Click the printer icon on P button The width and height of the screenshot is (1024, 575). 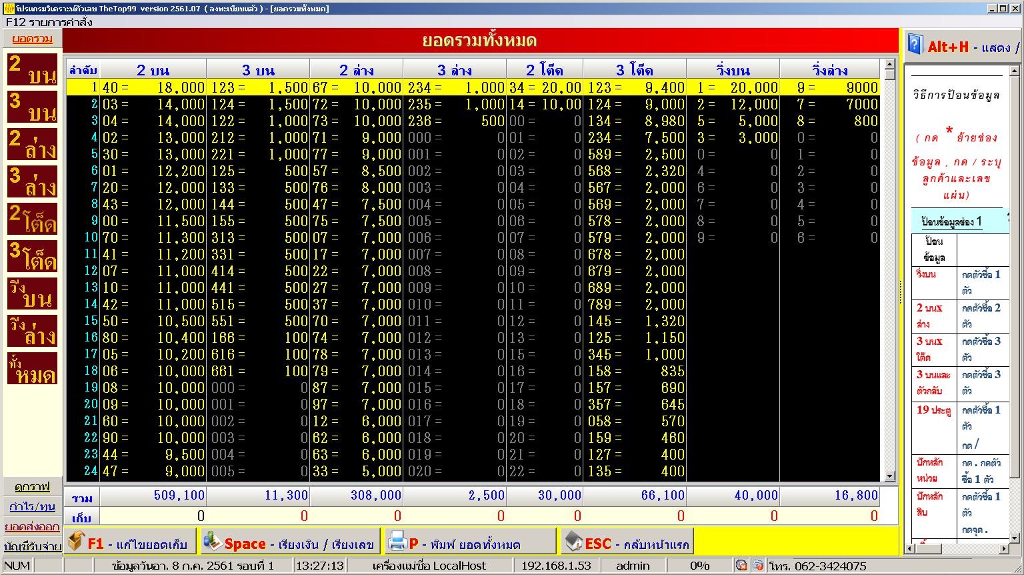[397, 541]
